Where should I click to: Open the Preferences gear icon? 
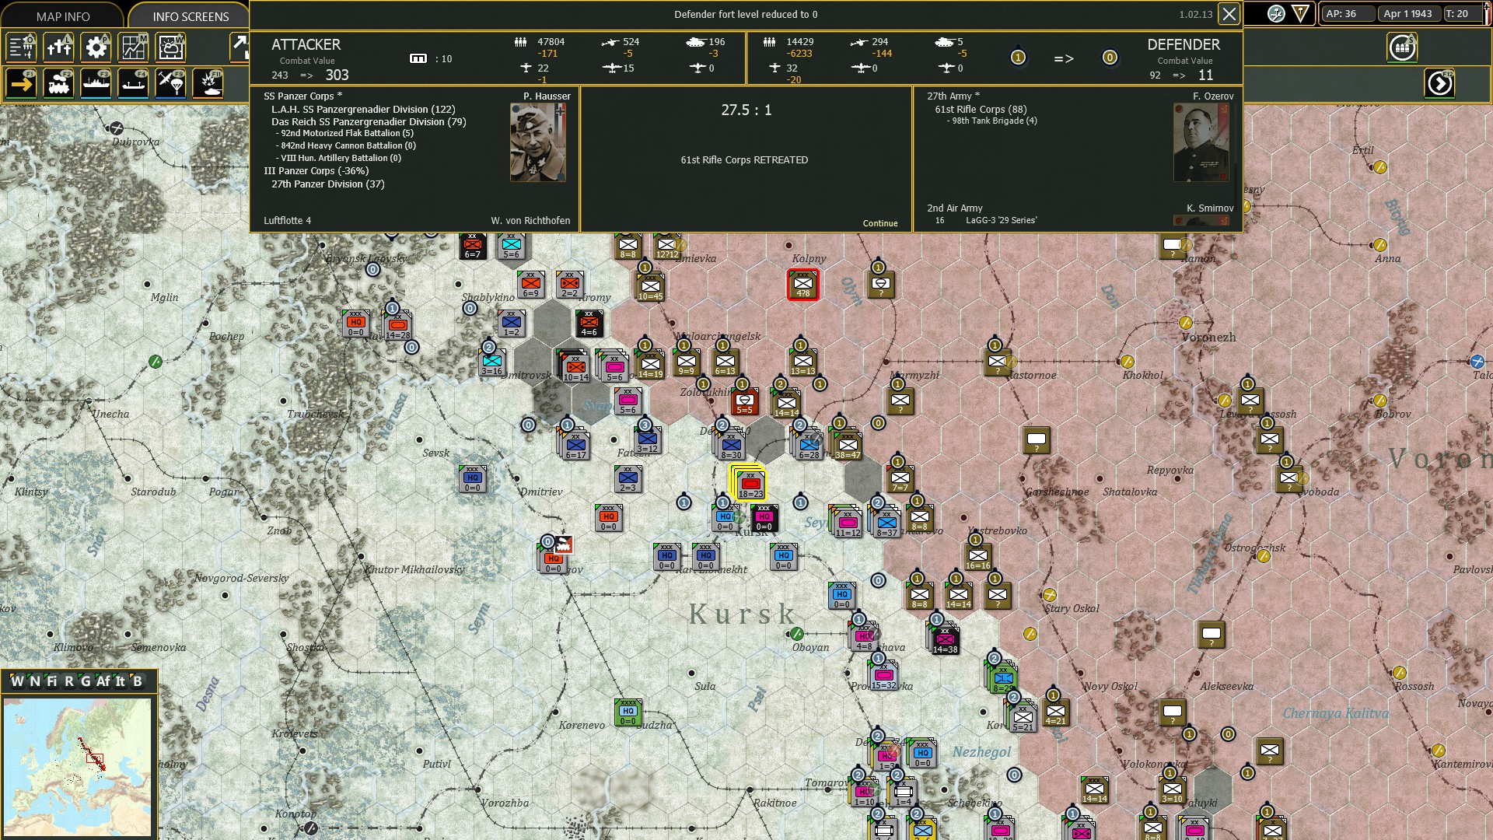(96, 47)
